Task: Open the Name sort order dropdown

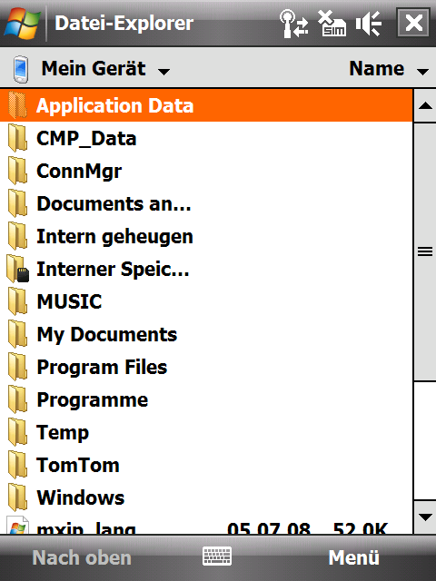Action: click(x=389, y=69)
